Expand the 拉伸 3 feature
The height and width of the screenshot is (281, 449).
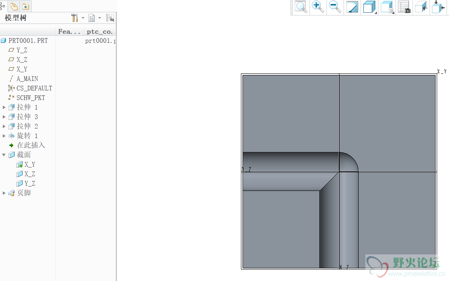pyautogui.click(x=4, y=117)
